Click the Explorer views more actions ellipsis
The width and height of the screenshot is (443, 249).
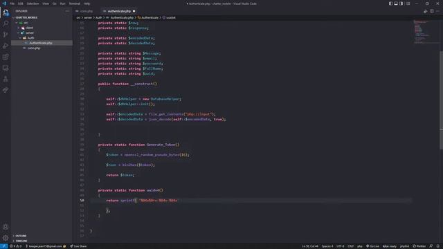pos(67,11)
